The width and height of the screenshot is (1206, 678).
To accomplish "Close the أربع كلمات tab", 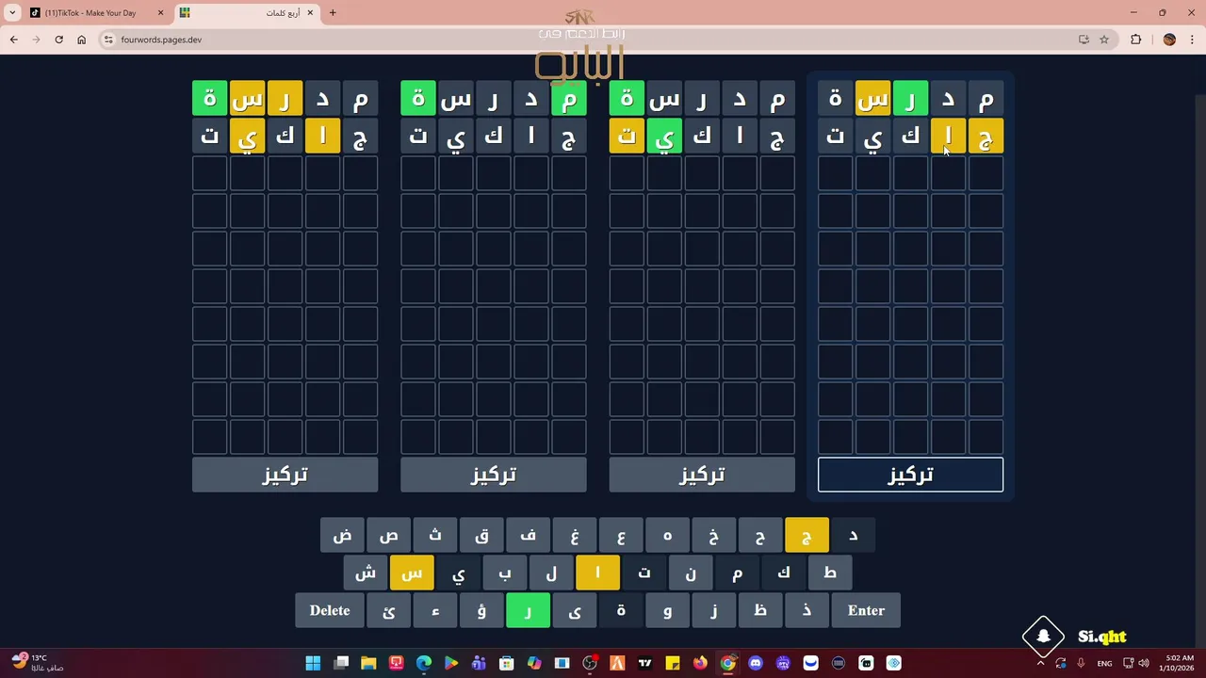I will 310,13.
